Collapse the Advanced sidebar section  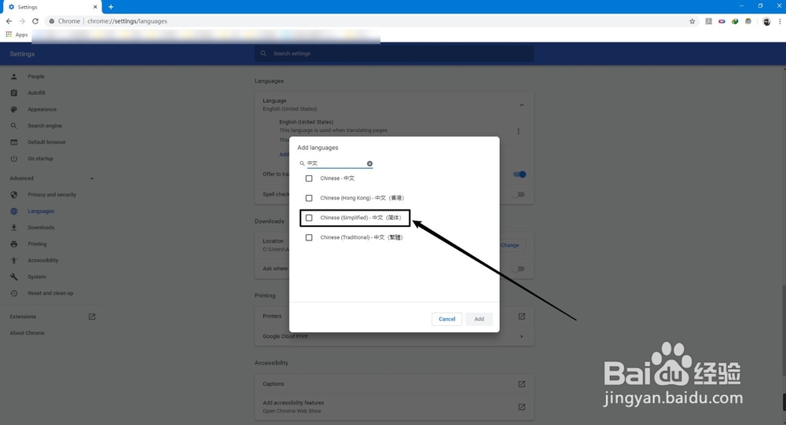click(x=92, y=178)
